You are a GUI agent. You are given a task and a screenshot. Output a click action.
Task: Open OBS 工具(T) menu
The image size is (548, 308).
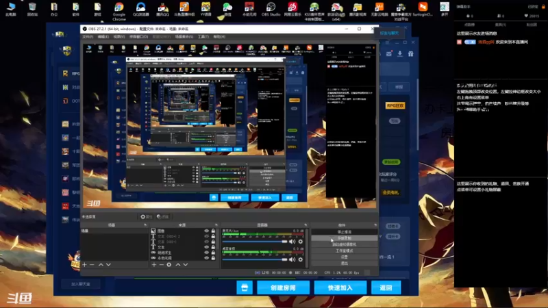click(203, 37)
